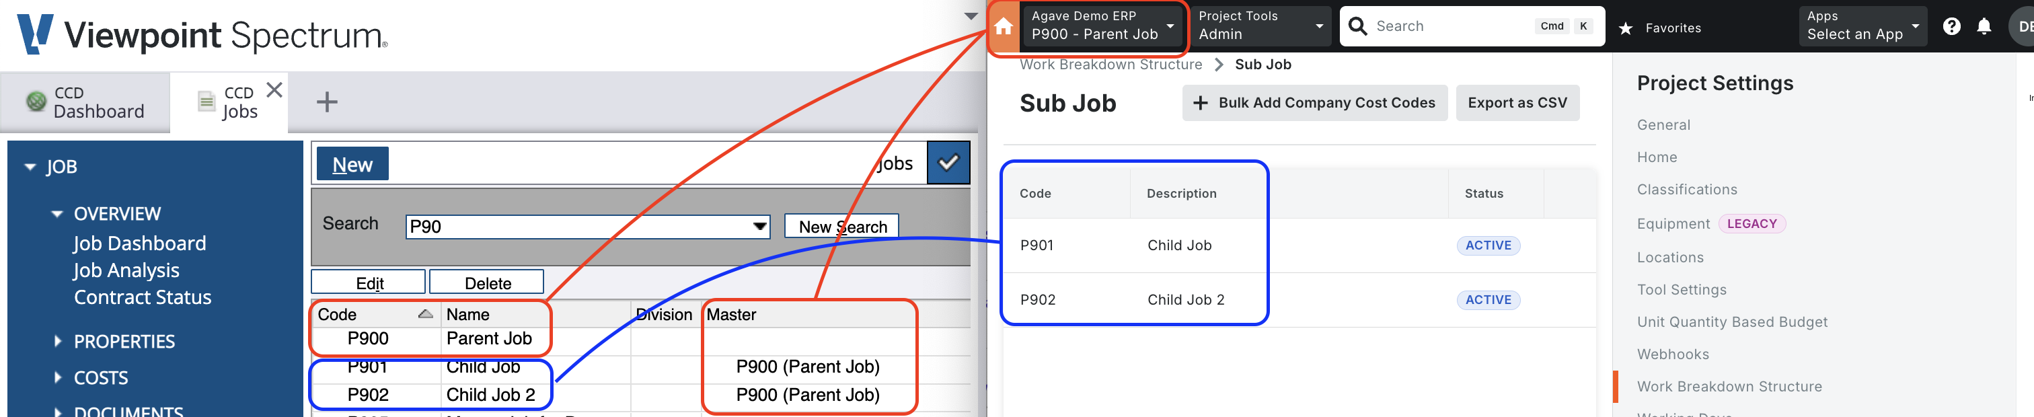Viewport: 2034px width, 417px height.
Task: Open Locations settings
Action: pos(1670,258)
